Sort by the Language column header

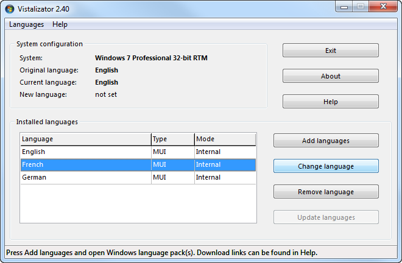click(86, 139)
